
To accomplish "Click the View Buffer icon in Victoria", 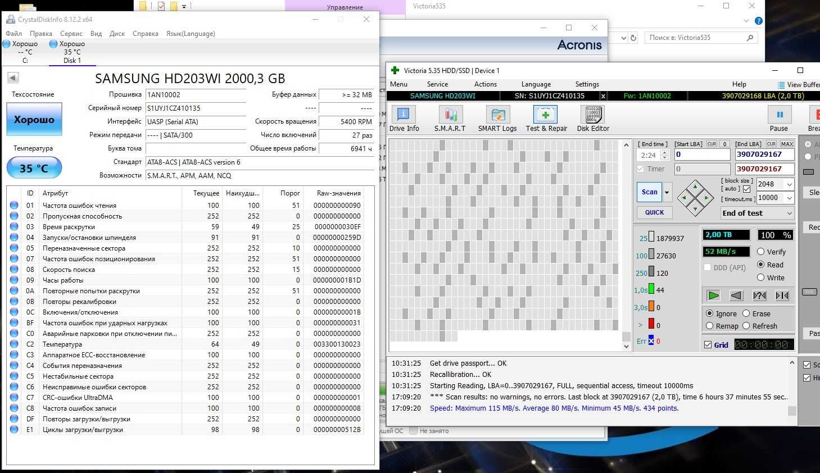I will 781,85.
